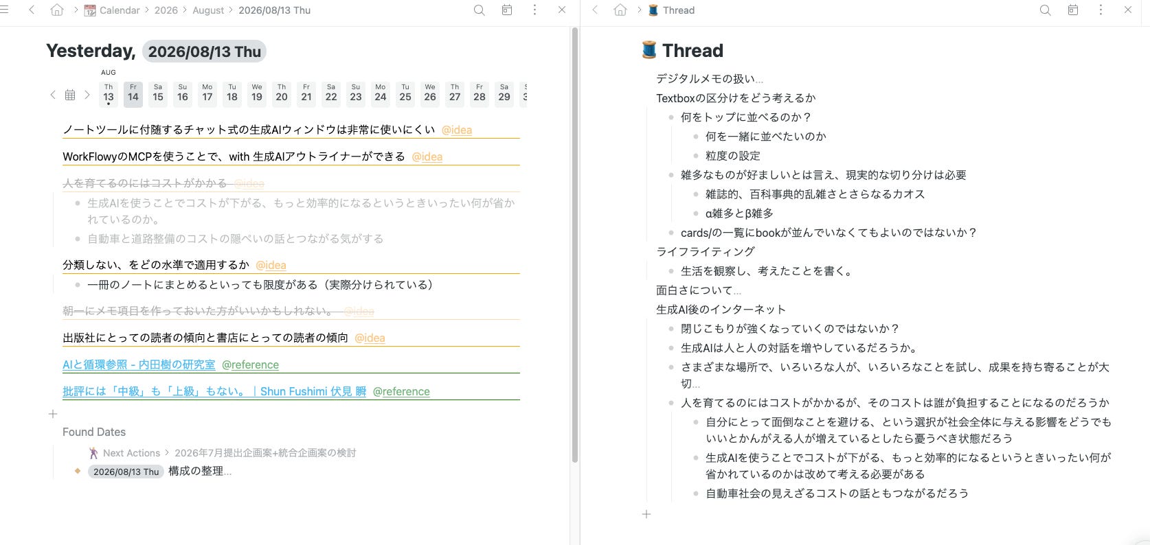Viewport: 1150px width, 545px height.
Task: Open more options menu in left pane
Action: [x=534, y=10]
